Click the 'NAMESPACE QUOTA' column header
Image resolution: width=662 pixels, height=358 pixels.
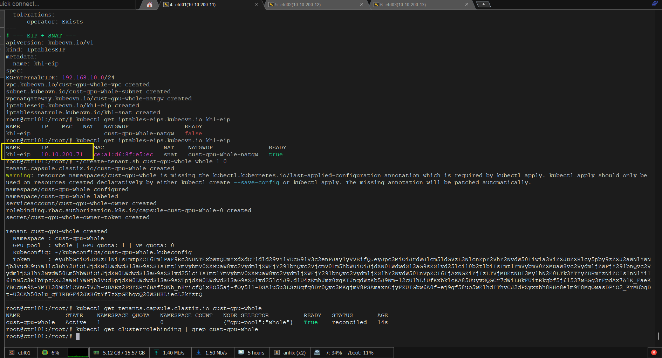tap(123, 315)
